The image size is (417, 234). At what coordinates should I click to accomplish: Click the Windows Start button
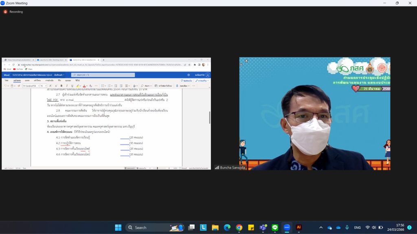[118, 227]
